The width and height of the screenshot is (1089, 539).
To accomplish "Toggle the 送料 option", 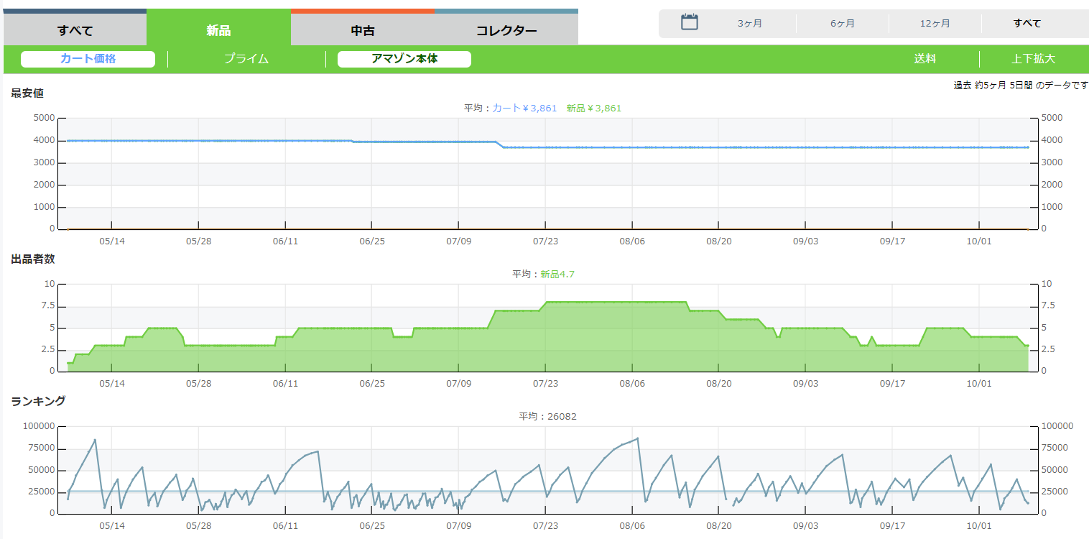I will tap(925, 59).
